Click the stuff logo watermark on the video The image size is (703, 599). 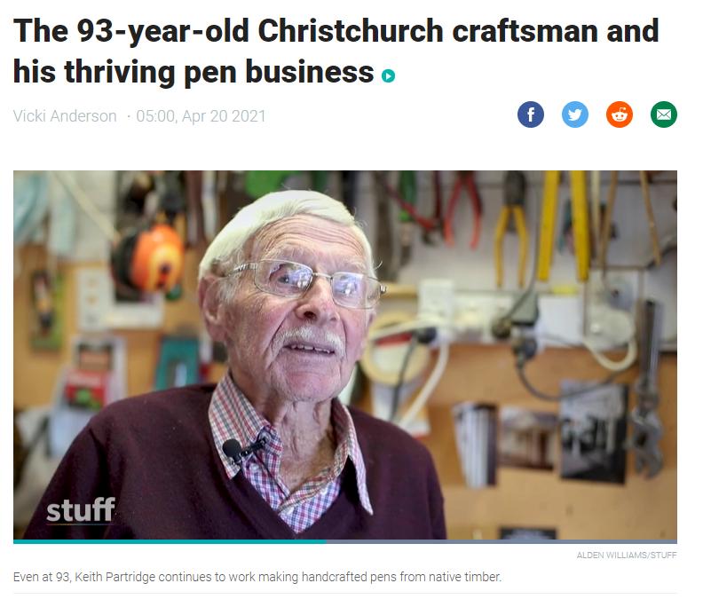(81, 510)
